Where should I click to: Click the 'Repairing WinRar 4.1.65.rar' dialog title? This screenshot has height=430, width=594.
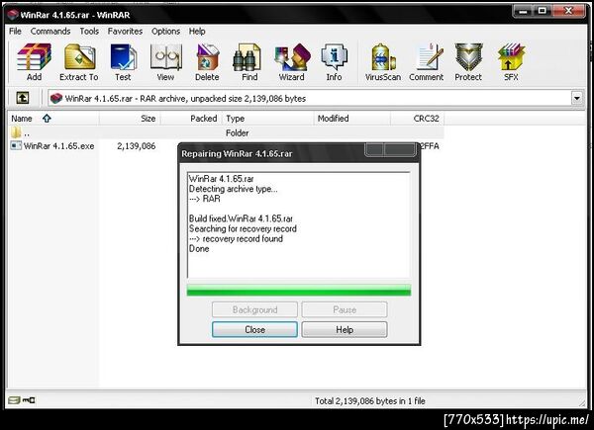pos(237,154)
